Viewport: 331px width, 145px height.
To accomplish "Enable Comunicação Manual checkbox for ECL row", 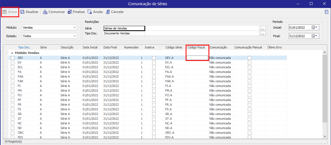I will click(249, 67).
